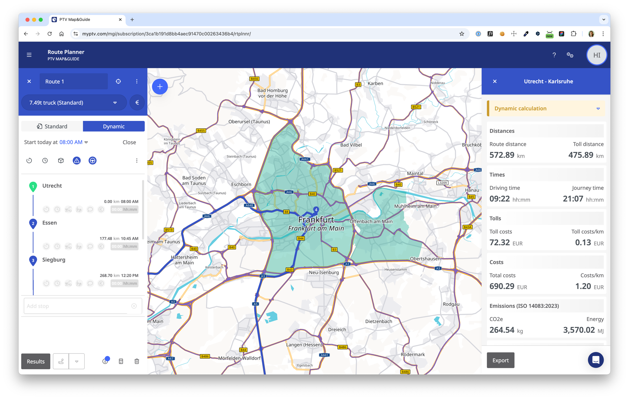Click the speech bubble comment icon for Utrecht stop
The width and height of the screenshot is (629, 399).
click(90, 209)
